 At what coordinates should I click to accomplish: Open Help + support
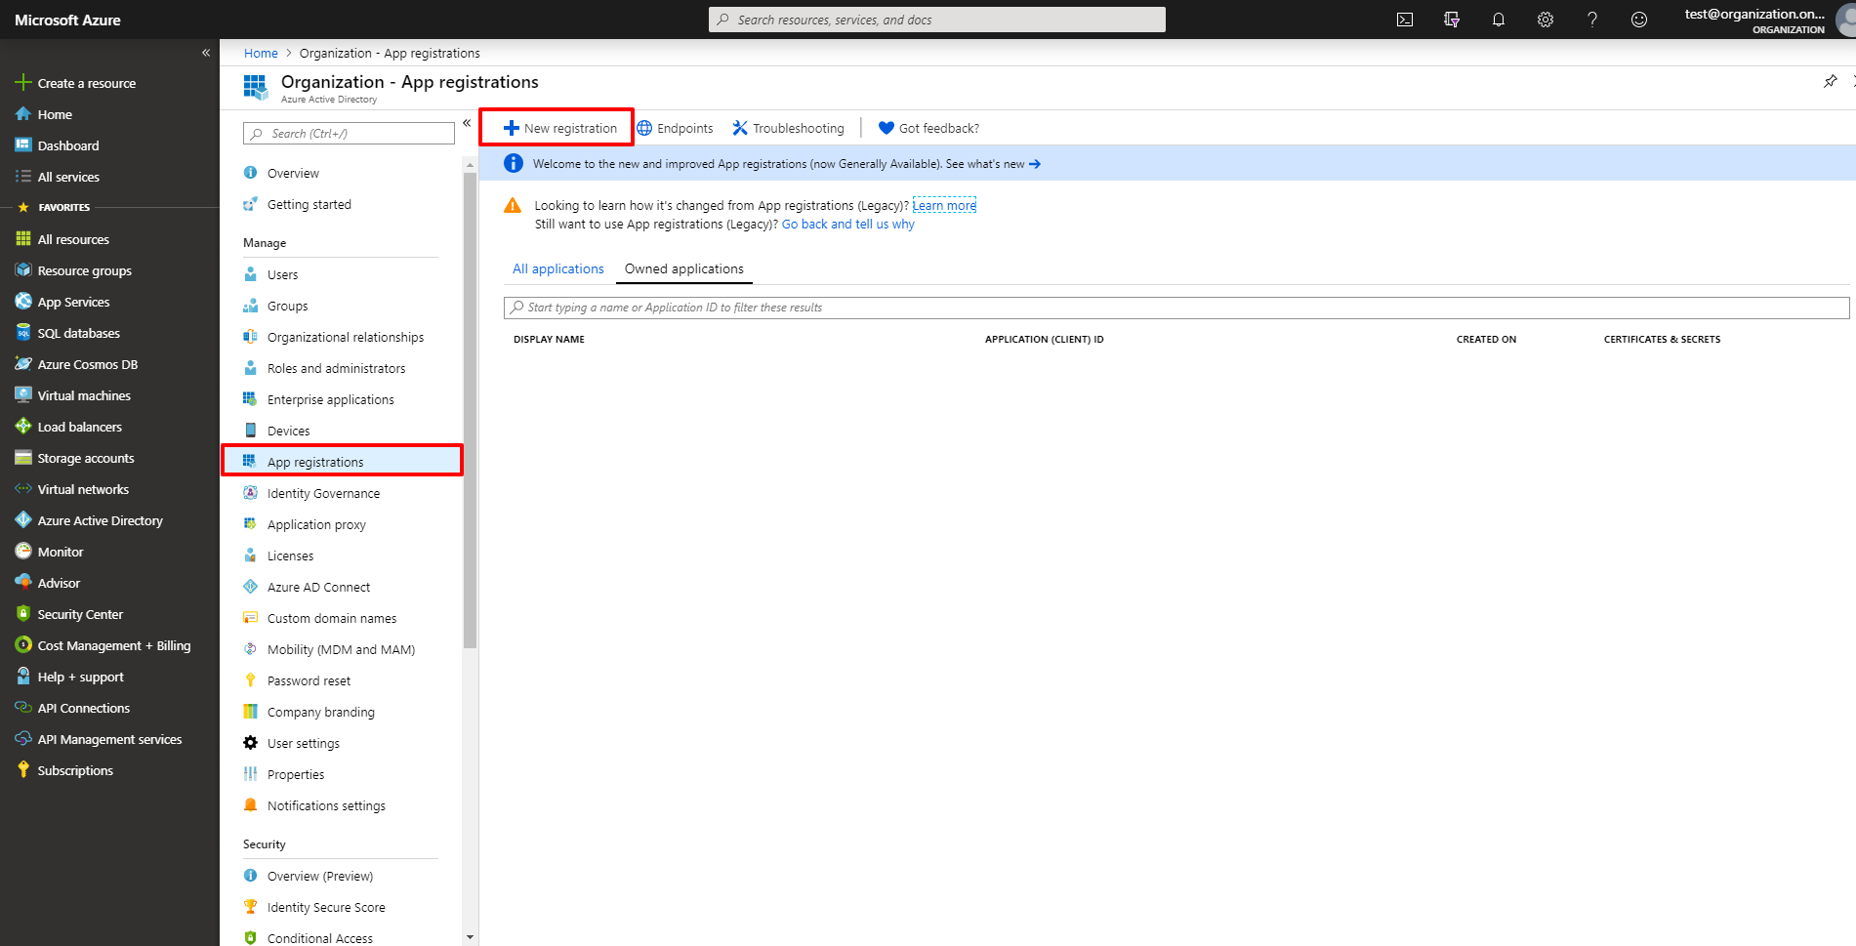69,677
